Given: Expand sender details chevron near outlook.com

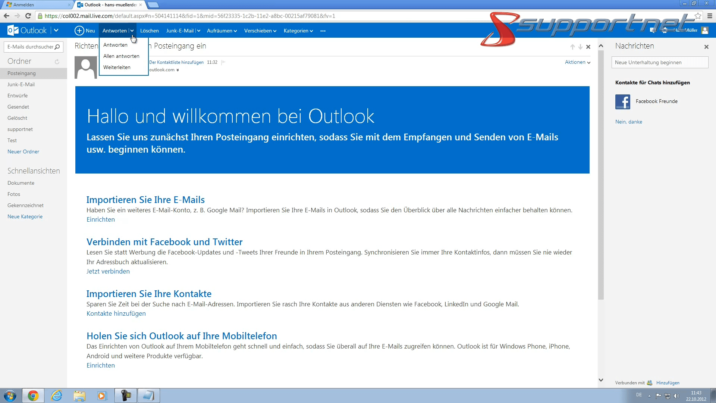Looking at the screenshot, I should [178, 70].
